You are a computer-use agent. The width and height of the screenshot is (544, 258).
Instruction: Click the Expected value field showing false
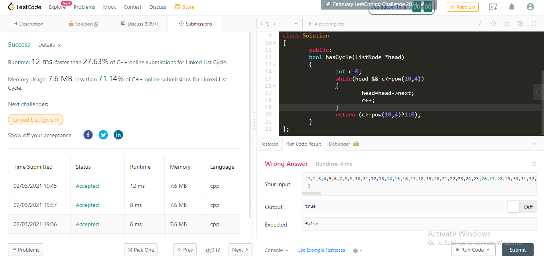coord(419,224)
